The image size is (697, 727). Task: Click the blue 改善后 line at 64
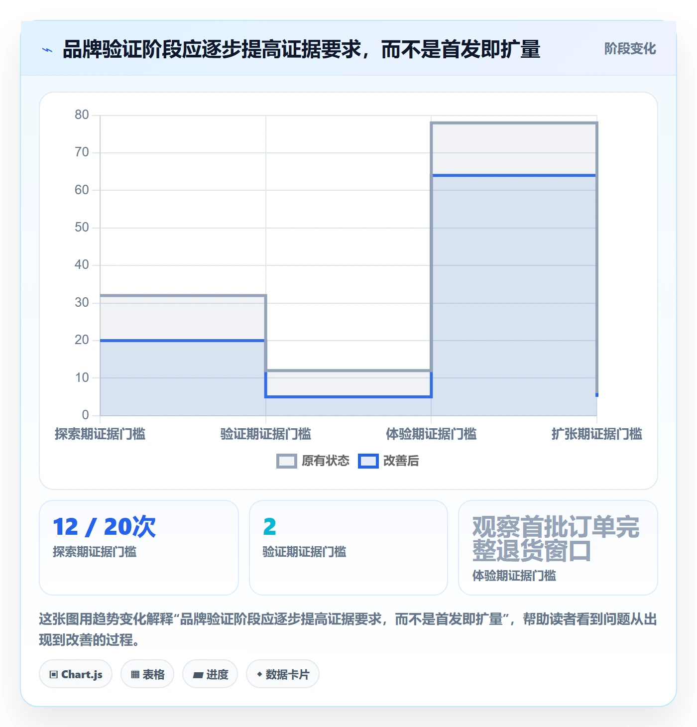click(514, 175)
